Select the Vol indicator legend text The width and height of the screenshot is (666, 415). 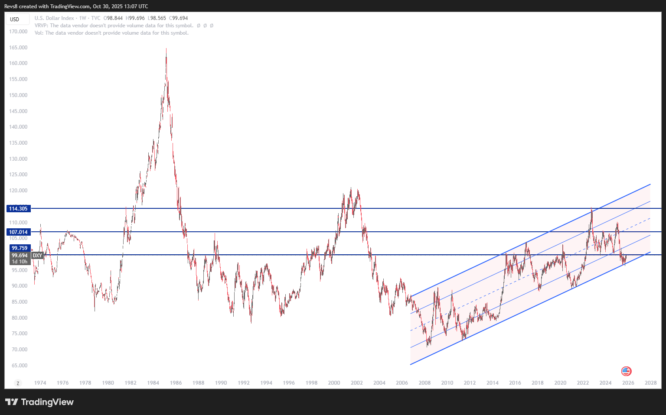pyautogui.click(x=111, y=33)
